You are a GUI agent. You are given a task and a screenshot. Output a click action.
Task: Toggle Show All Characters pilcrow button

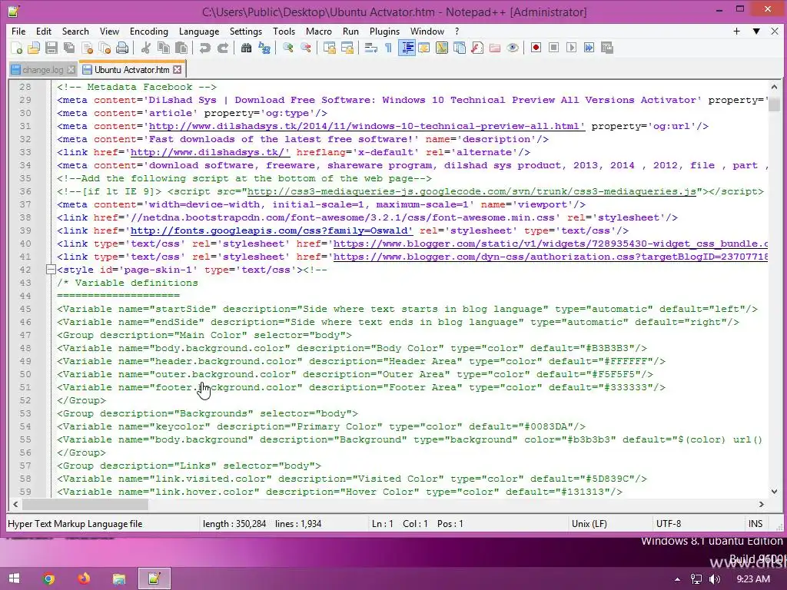388,48
